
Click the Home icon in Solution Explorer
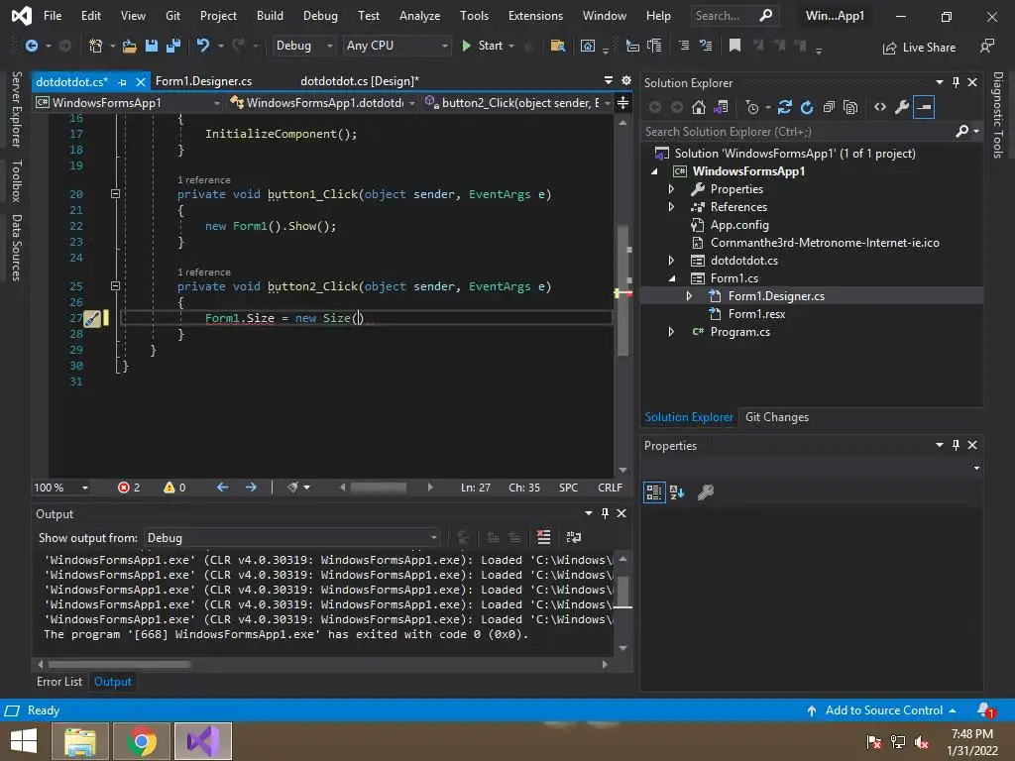[699, 107]
